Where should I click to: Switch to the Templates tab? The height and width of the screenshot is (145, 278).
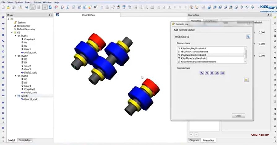[x=24, y=140]
